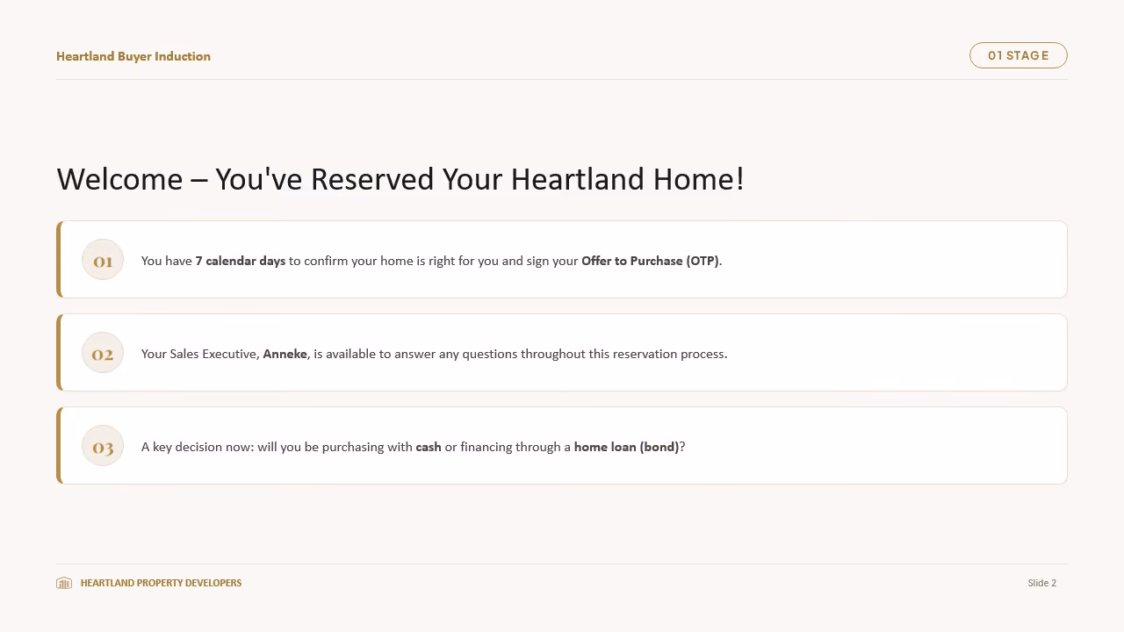1124x632 pixels.
Task: Click the 'home loan (bond)' text
Action: pos(627,447)
